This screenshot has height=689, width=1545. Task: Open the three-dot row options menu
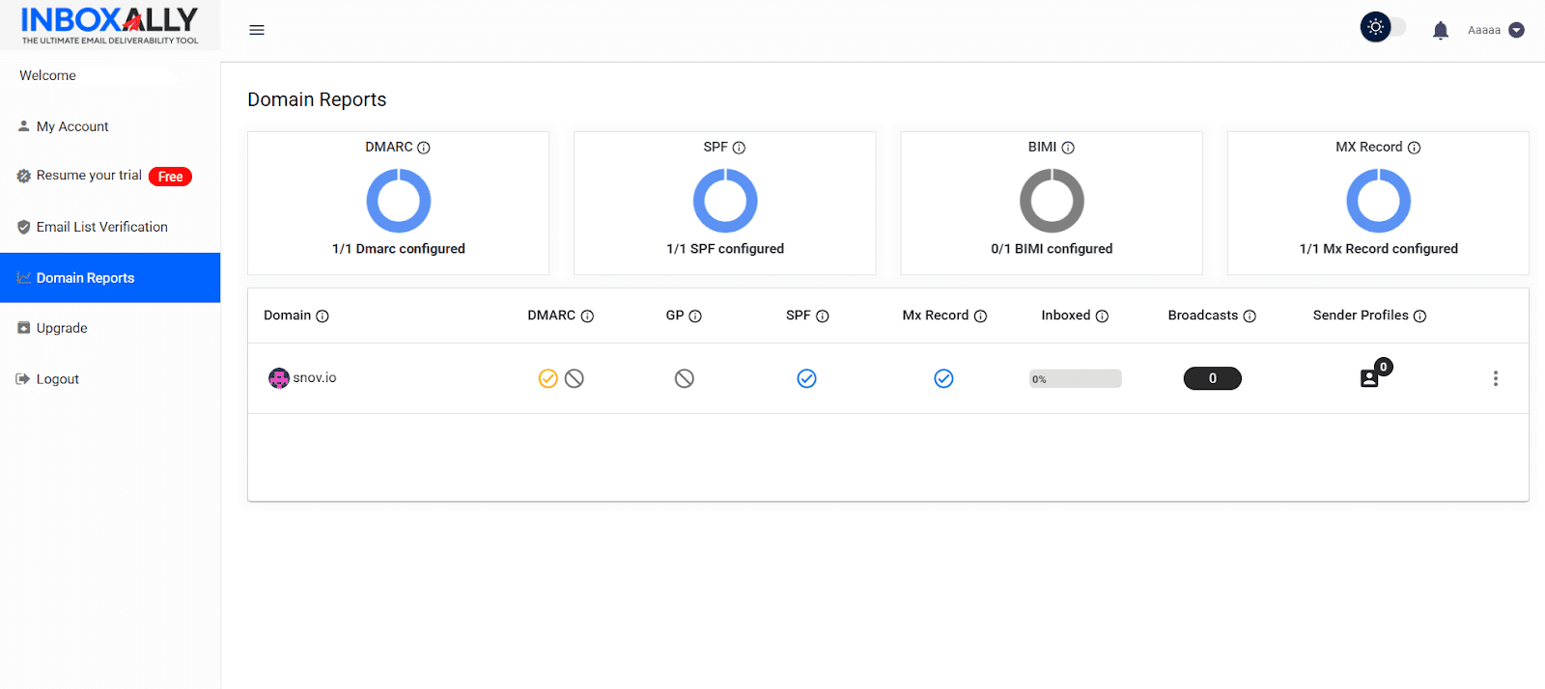point(1495,378)
